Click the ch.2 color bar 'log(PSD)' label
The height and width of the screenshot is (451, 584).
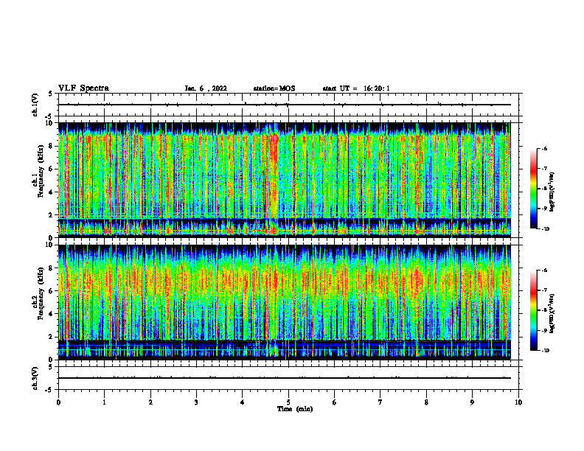(552, 313)
